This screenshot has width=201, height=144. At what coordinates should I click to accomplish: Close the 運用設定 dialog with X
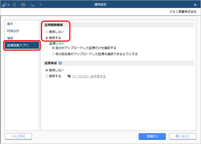pos(195,5)
